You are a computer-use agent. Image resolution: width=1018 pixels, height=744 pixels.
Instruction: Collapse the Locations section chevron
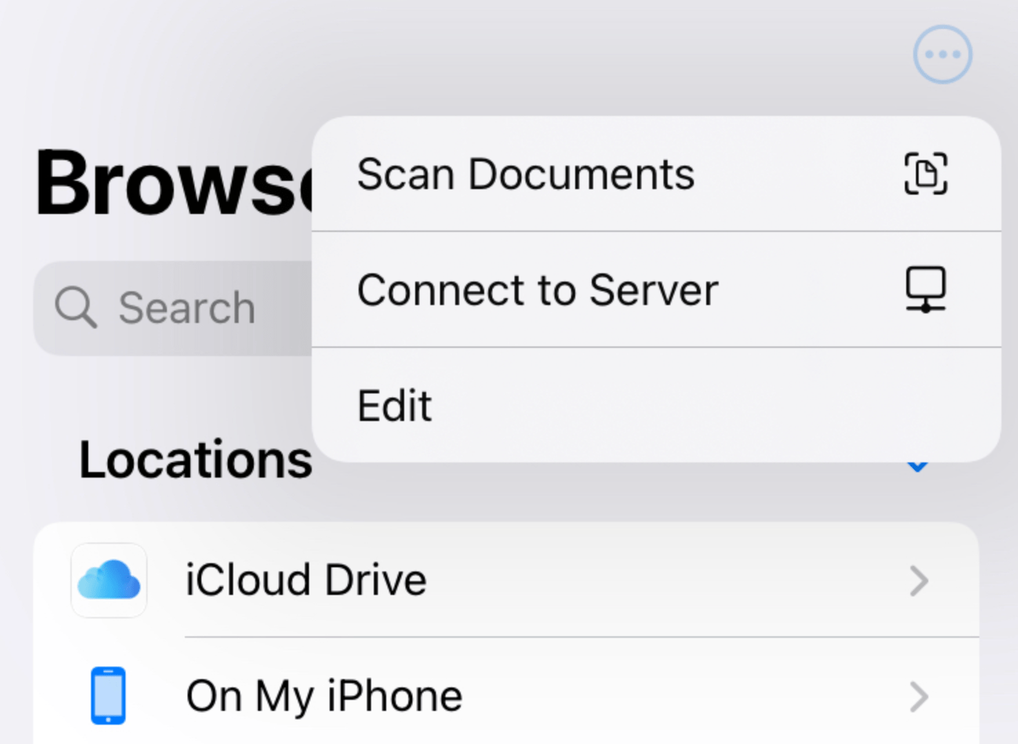[x=917, y=466]
